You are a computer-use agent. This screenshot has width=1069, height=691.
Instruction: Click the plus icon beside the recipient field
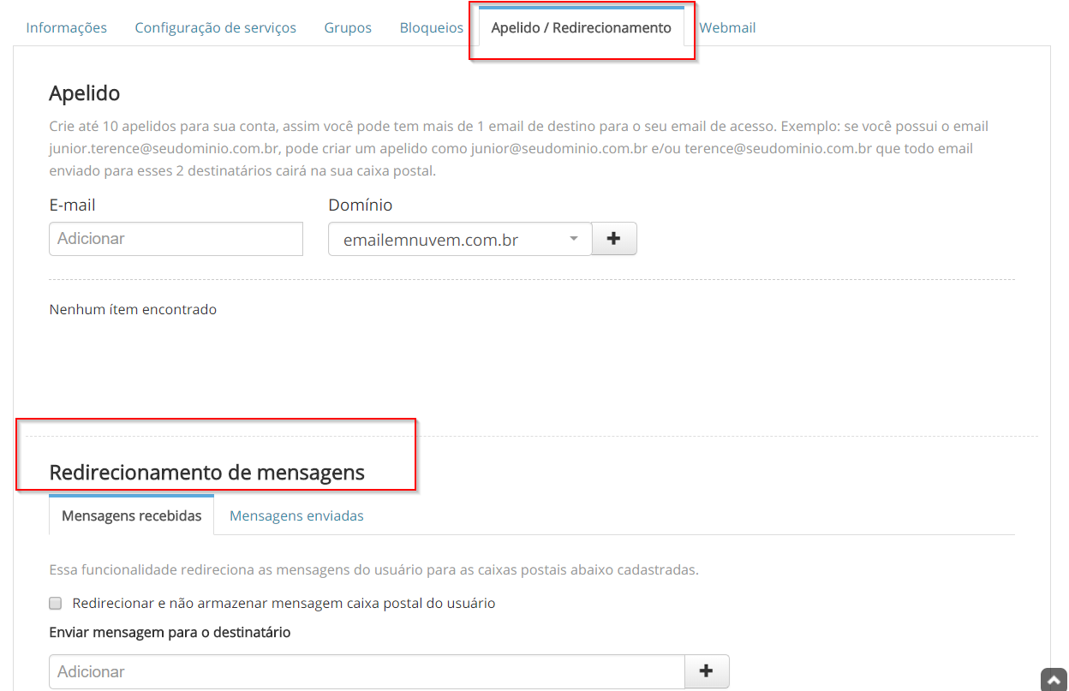coord(707,671)
